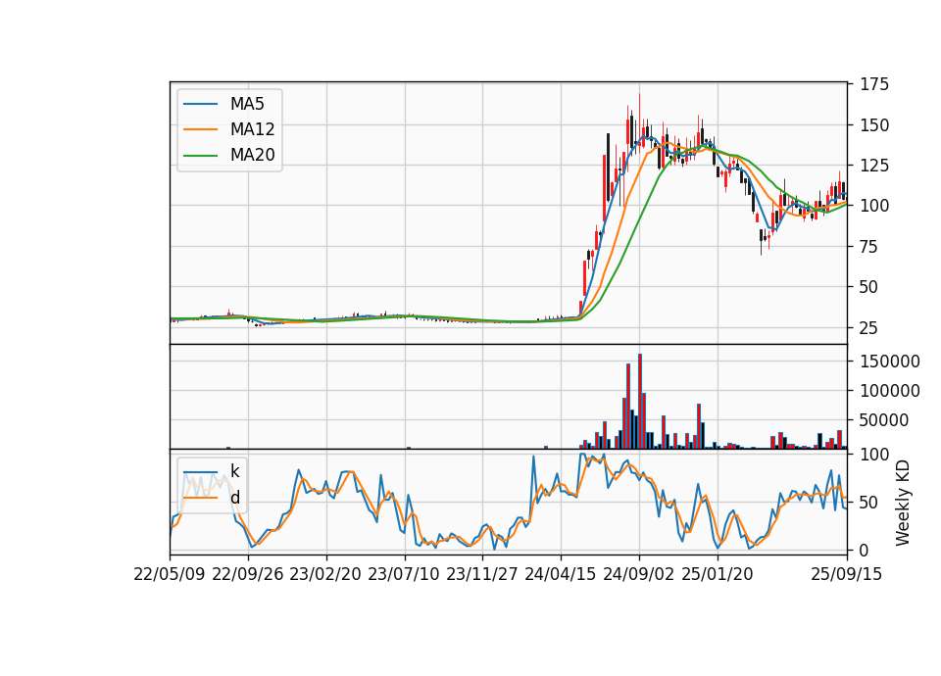Click the green MA20 legend line sample
941x676 pixels.
(200, 155)
